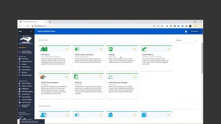Click the zoom magnifier in the address bar
Viewport: 221px width, 124px height.
coord(158,26)
